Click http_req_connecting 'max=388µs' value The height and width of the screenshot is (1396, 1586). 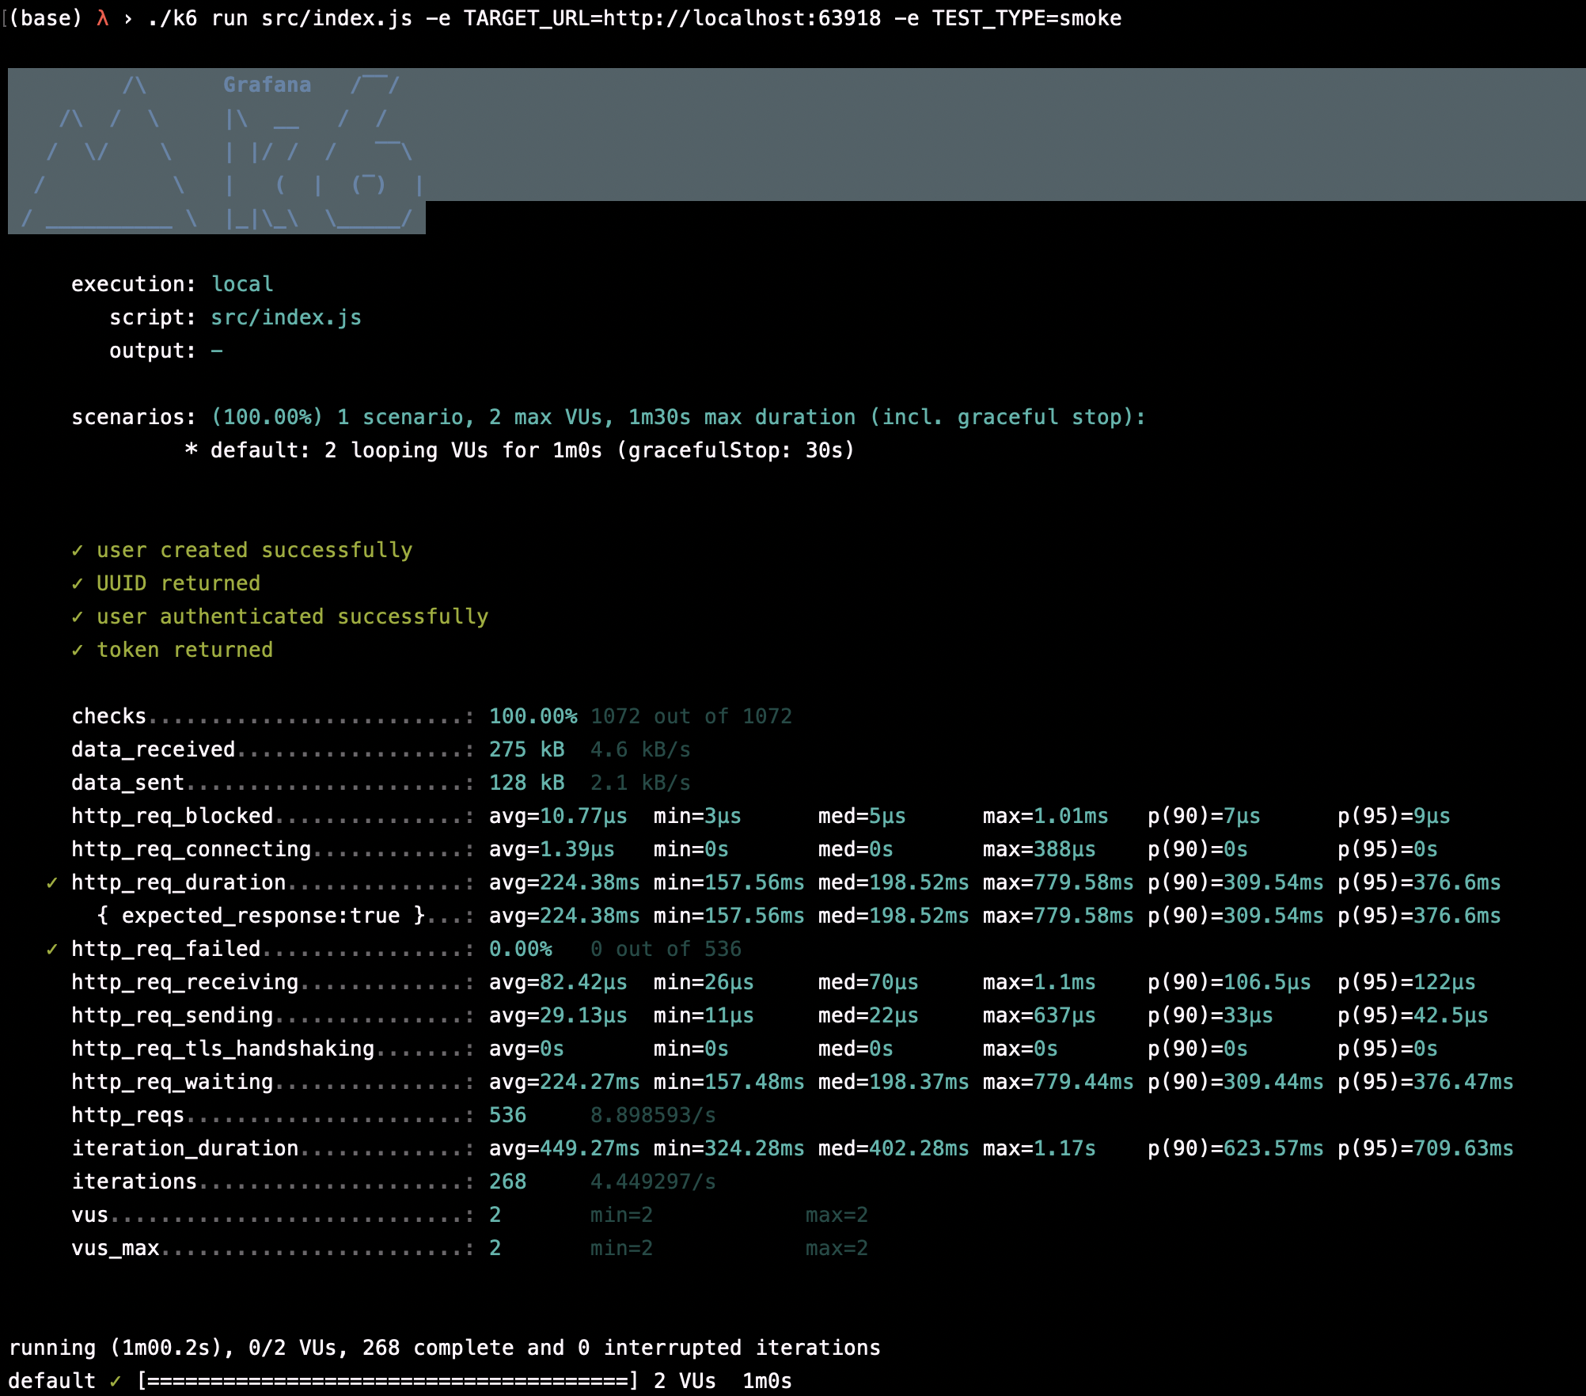tap(1039, 849)
